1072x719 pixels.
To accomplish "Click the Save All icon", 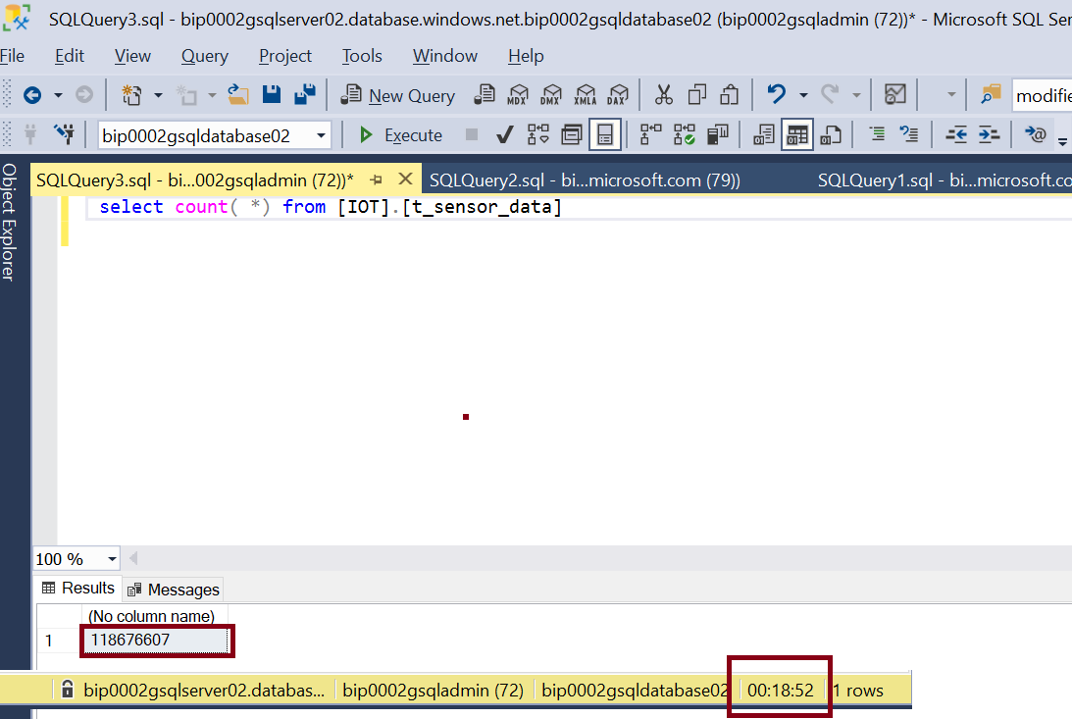I will click(305, 95).
